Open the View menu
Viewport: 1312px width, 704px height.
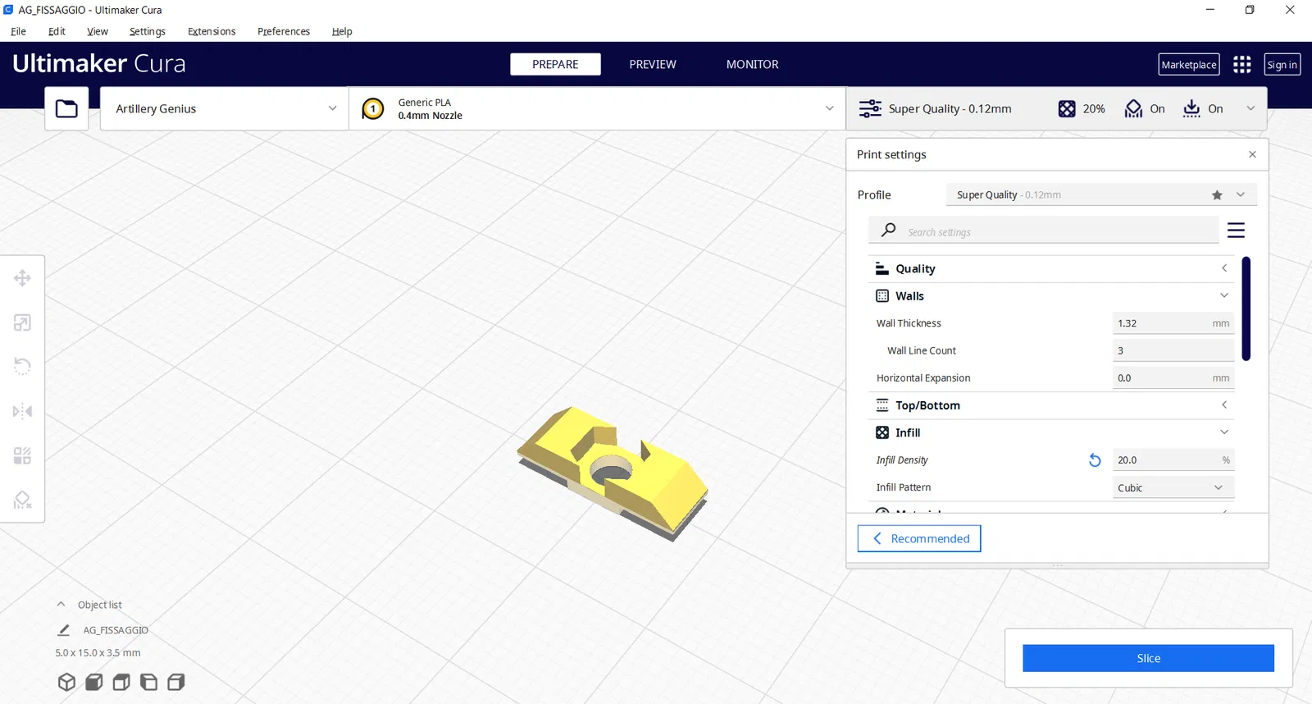pyautogui.click(x=98, y=31)
